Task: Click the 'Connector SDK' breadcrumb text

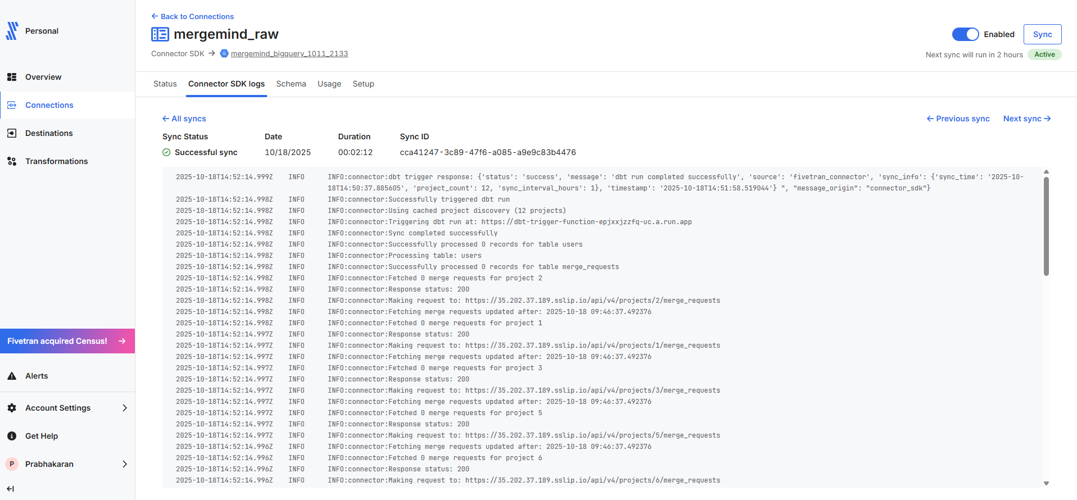Action: pos(178,53)
